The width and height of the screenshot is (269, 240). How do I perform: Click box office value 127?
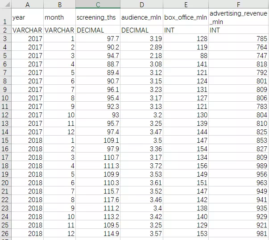tap(186, 98)
